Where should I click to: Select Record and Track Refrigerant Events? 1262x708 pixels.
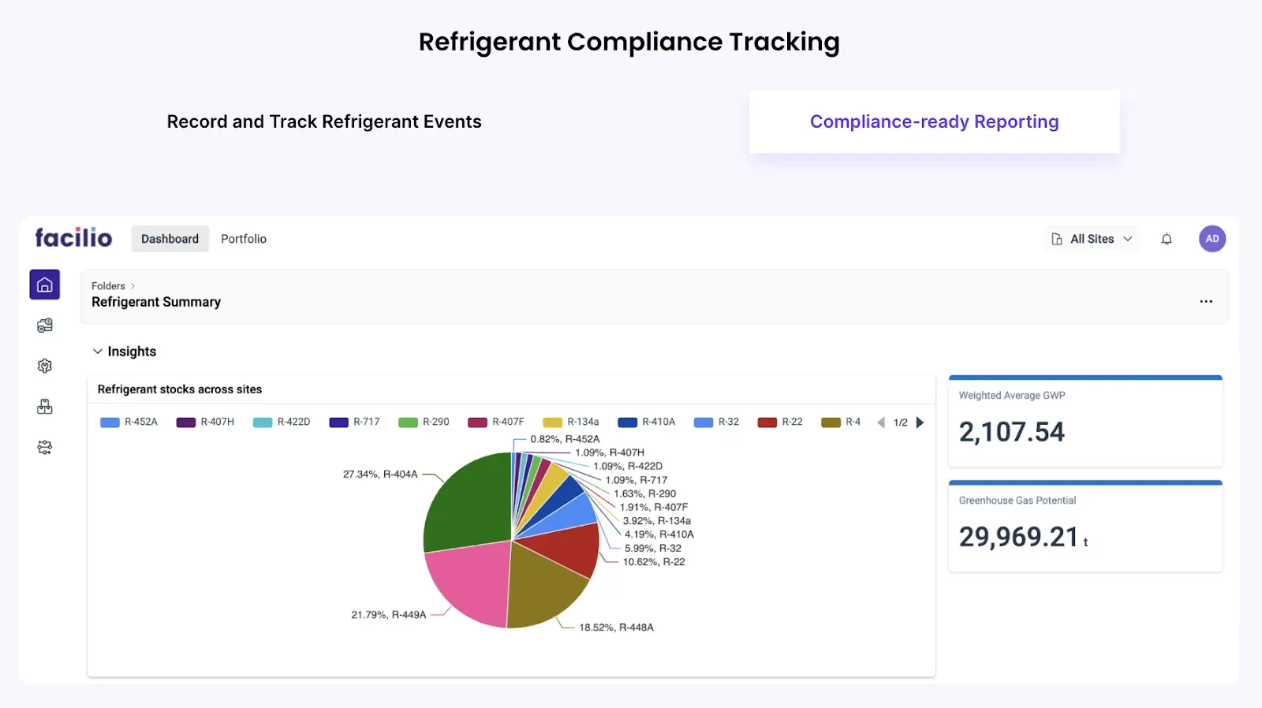pos(324,121)
